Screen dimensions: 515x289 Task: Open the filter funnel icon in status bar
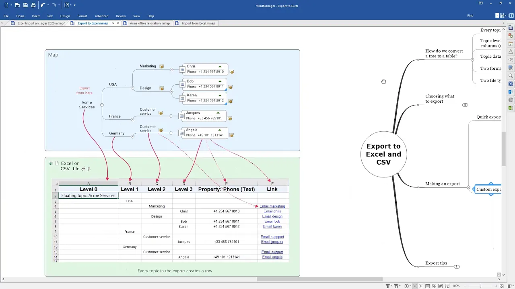[x=388, y=286]
